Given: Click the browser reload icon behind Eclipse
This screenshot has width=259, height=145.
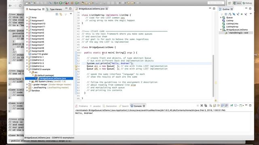Looking at the screenshot, I should (20, 6).
